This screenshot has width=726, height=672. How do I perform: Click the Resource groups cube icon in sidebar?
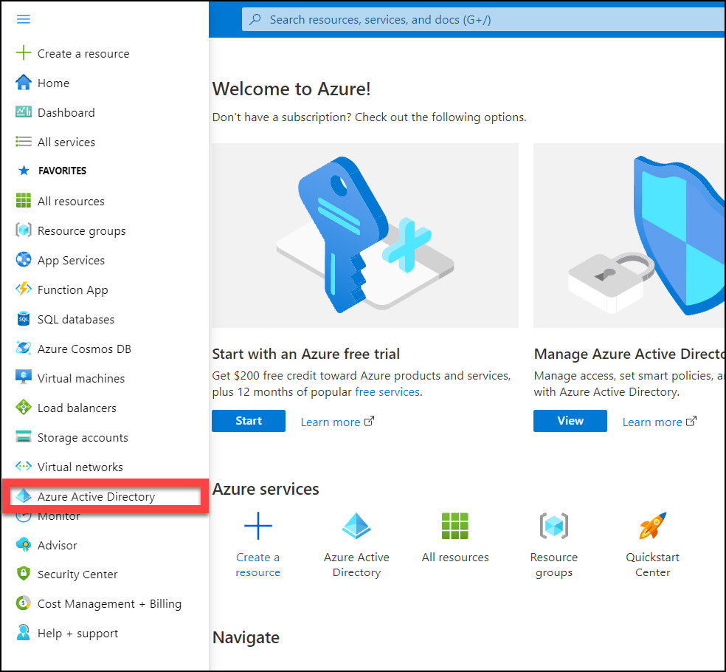coord(23,230)
